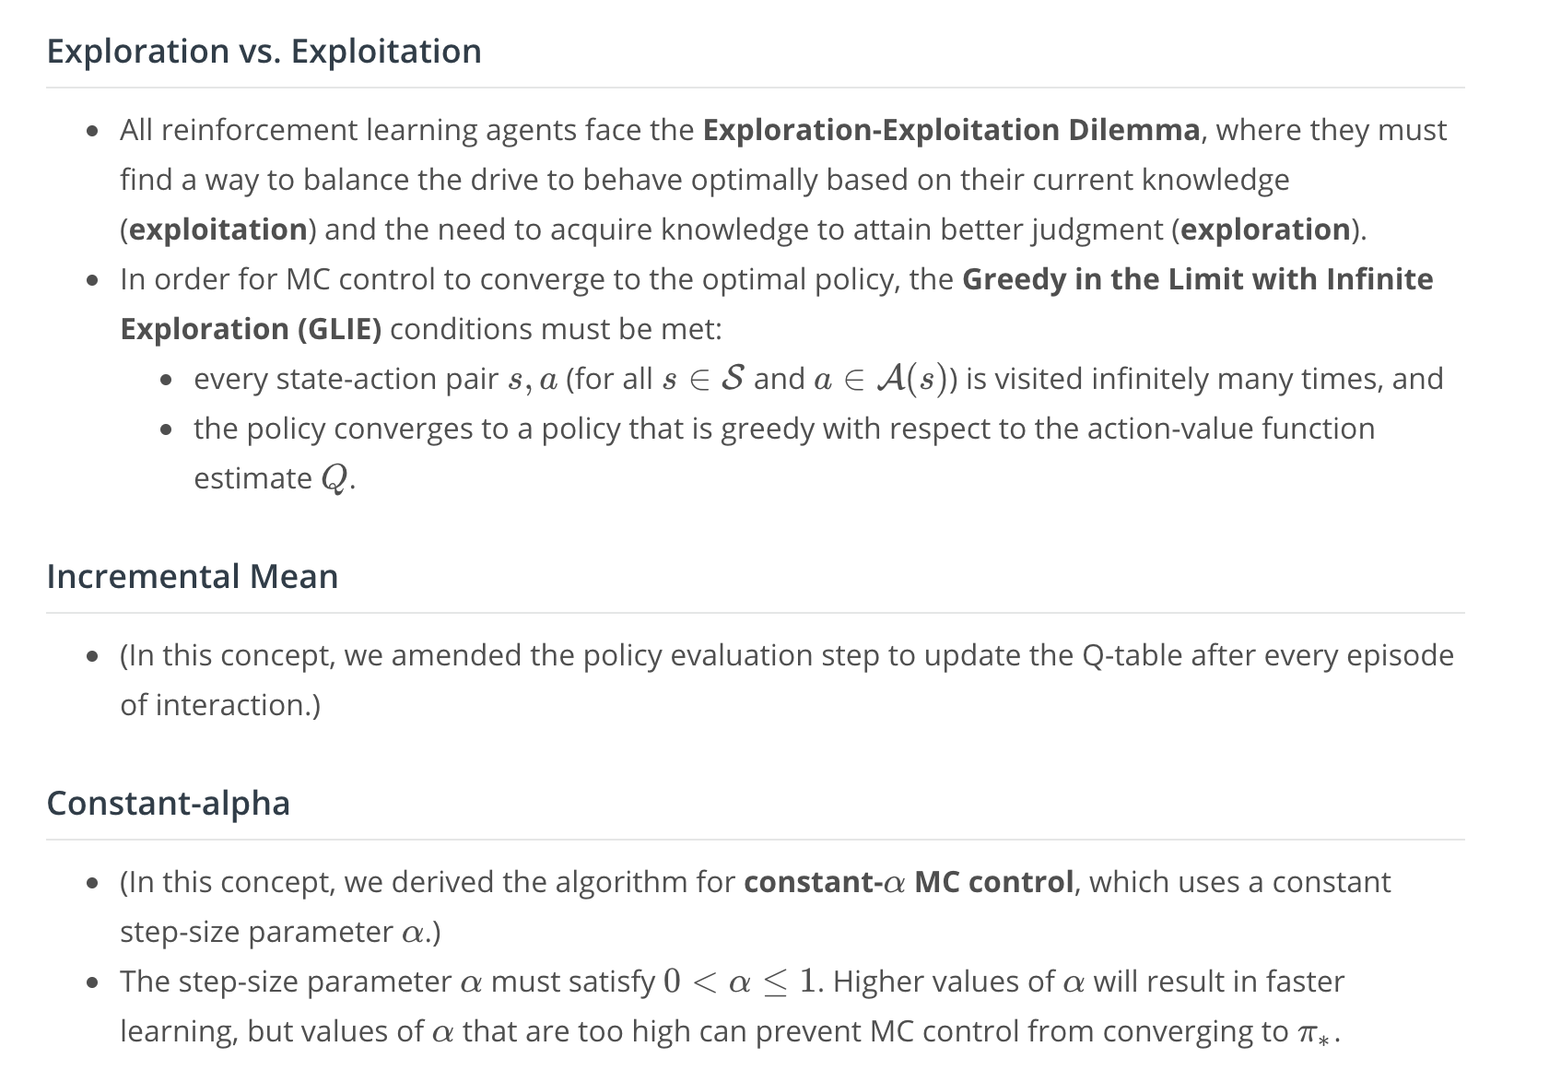Click the 0 < α ≤ 1 inequality
This screenshot has height=1082, width=1561.
pos(741,982)
